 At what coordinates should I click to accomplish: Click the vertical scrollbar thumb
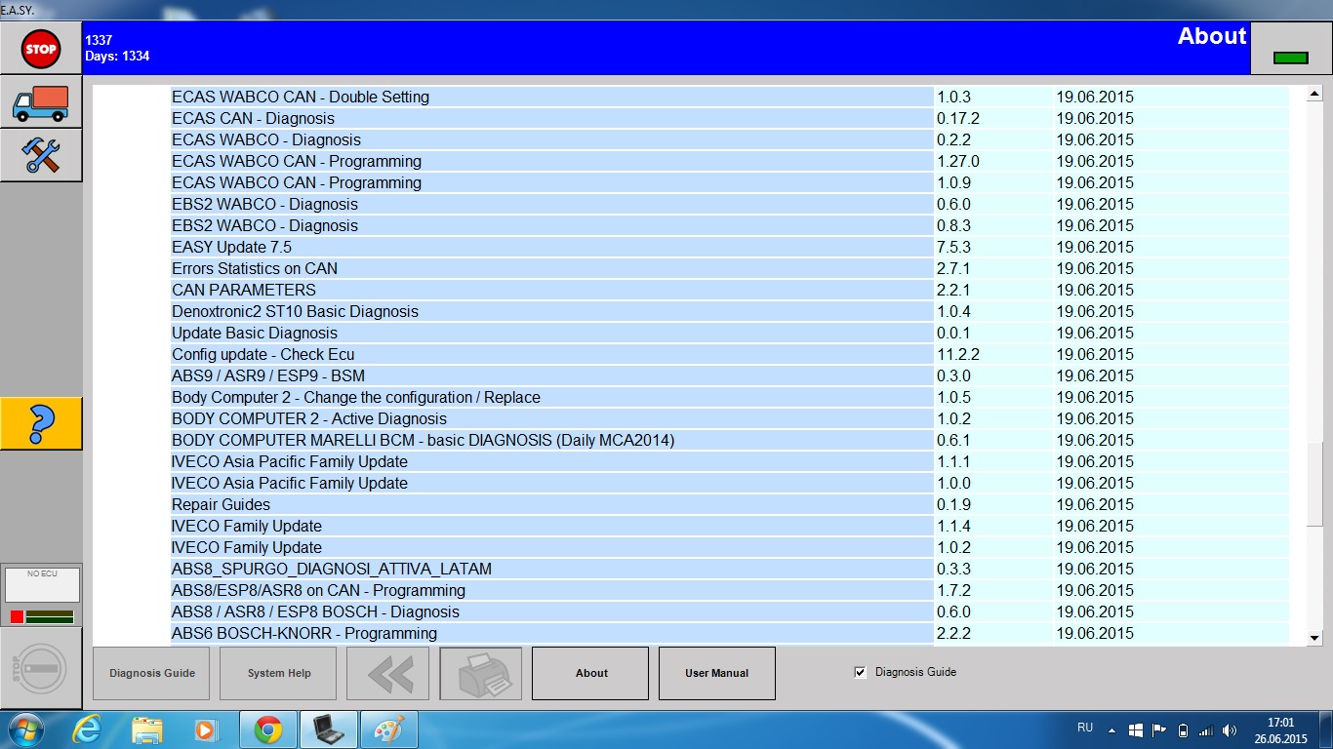pyautogui.click(x=1314, y=484)
